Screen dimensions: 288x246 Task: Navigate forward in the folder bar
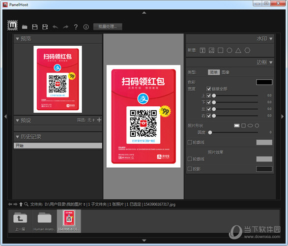(x=15, y=204)
